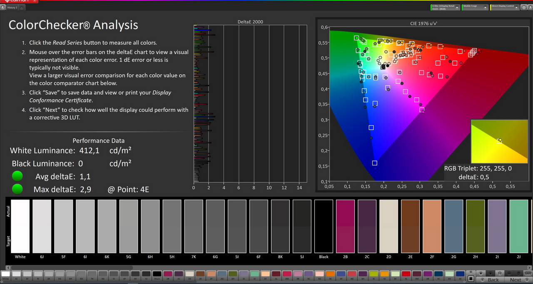Select the large 6J gray swatch
Screen dimensions: 533x284
[42, 226]
